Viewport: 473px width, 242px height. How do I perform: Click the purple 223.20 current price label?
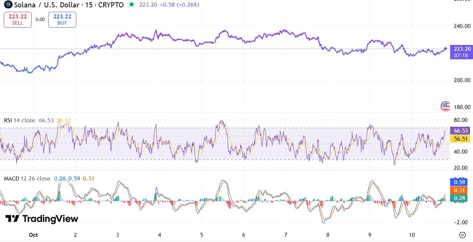point(462,52)
